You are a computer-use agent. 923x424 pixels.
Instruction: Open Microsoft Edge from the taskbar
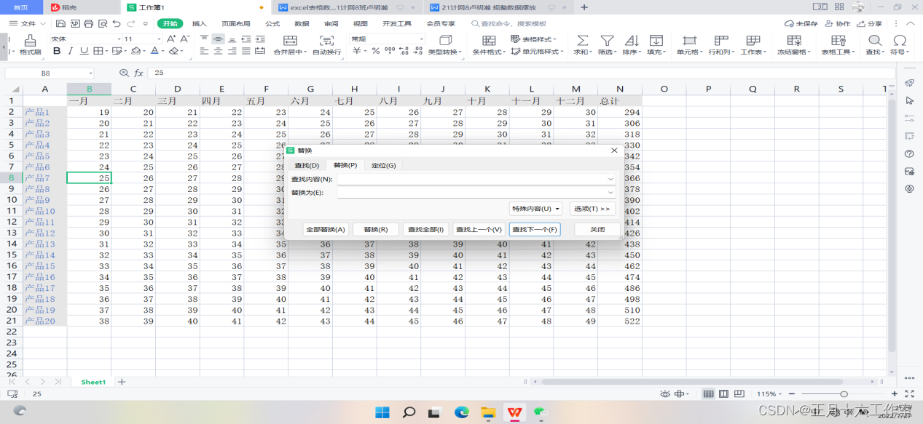pos(462,412)
